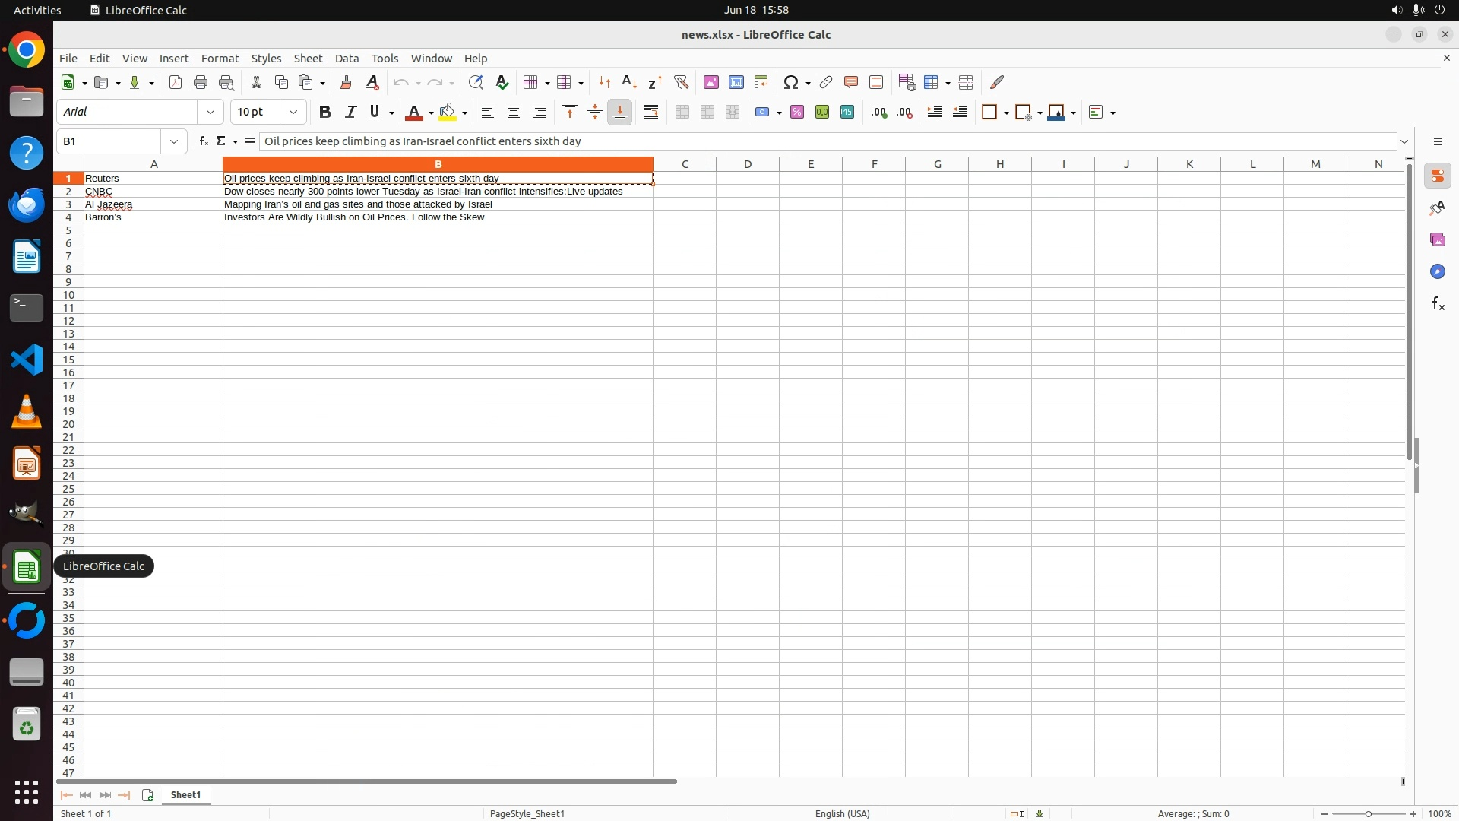This screenshot has height=821, width=1459.
Task: Select the row 4 header
Action: tap(68, 217)
